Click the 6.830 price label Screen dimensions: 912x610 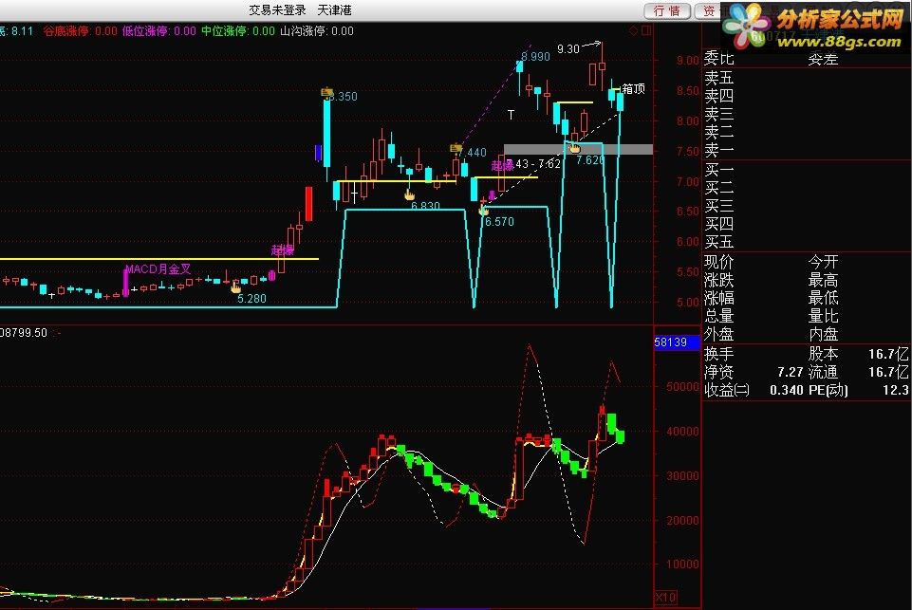pos(425,206)
